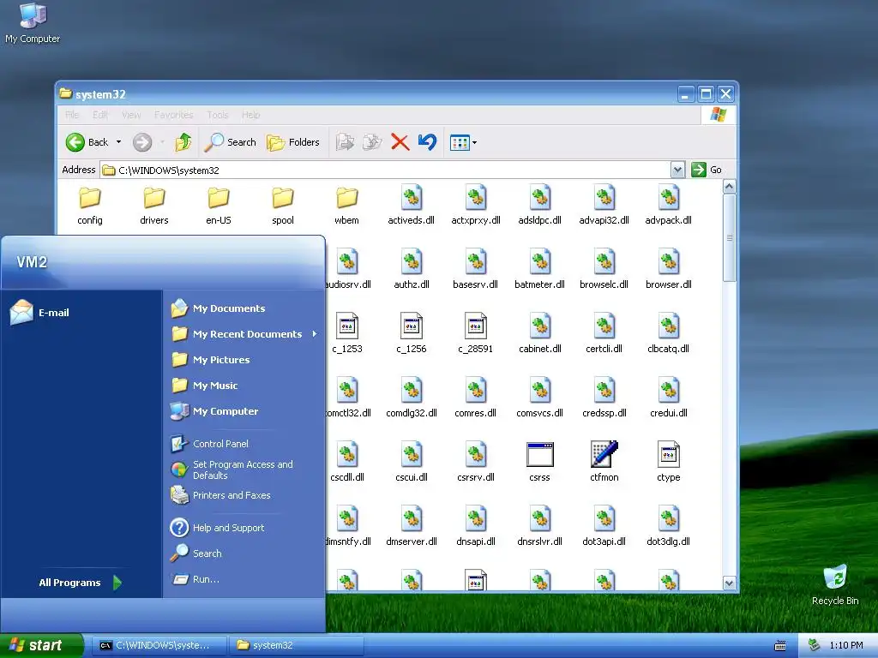Select the advapi32.dll file
Screen dimensions: 878x658
(604, 206)
